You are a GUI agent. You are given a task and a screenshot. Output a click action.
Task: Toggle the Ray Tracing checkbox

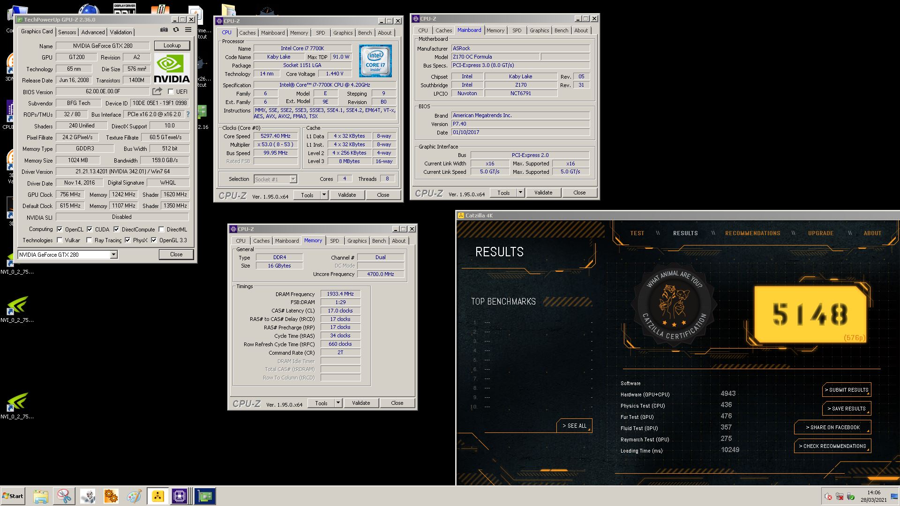pyautogui.click(x=89, y=240)
